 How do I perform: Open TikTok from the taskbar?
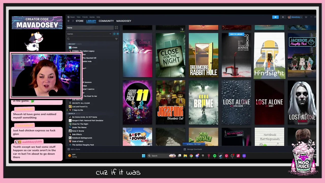click(x=238, y=156)
